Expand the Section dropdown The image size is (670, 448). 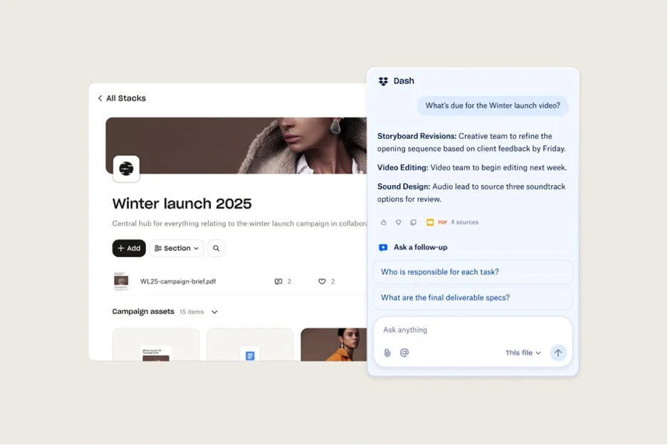(176, 248)
